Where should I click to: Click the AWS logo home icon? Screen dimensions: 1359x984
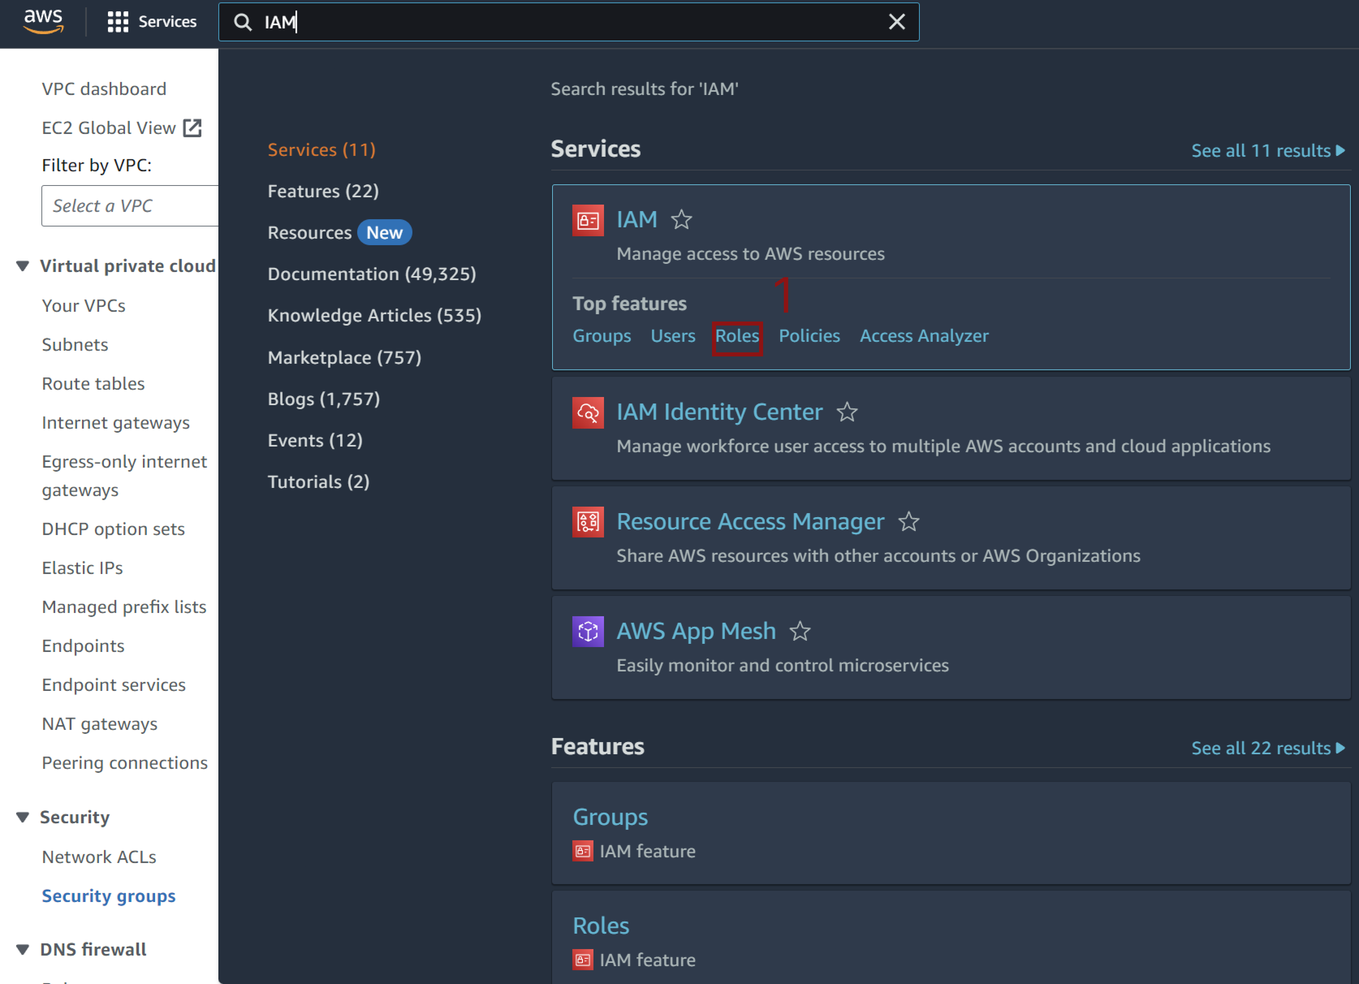click(43, 22)
